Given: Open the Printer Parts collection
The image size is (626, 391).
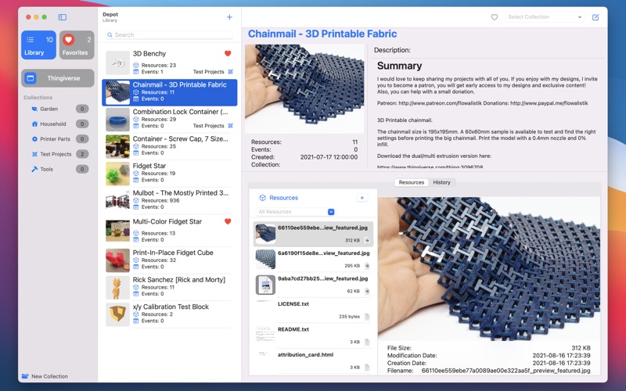Looking at the screenshot, I should [x=59, y=139].
